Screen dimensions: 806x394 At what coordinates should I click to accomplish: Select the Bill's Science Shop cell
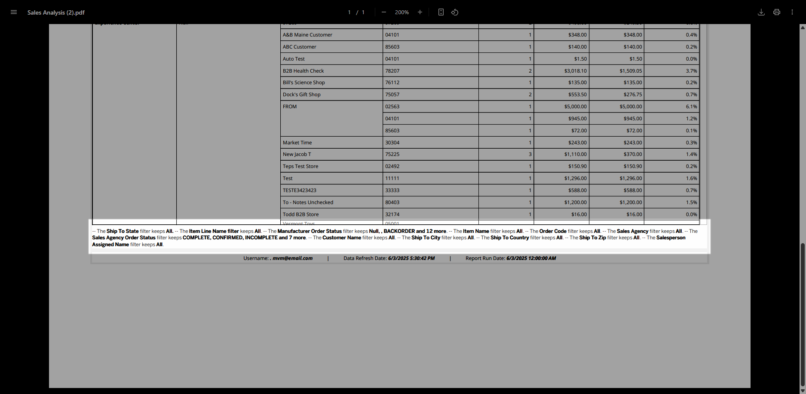(331, 82)
